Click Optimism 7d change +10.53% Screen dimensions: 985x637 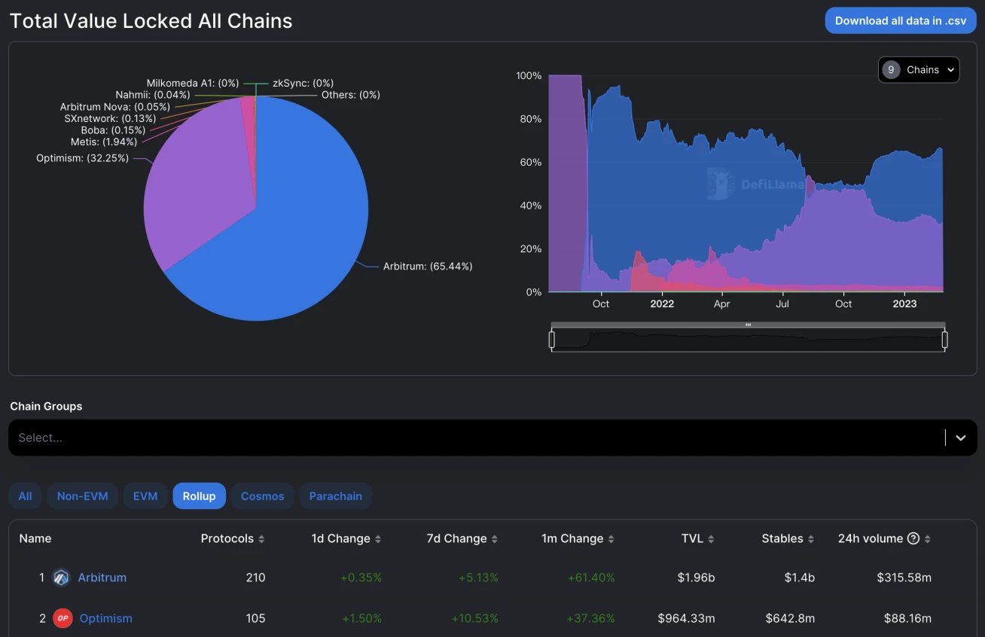(x=475, y=618)
